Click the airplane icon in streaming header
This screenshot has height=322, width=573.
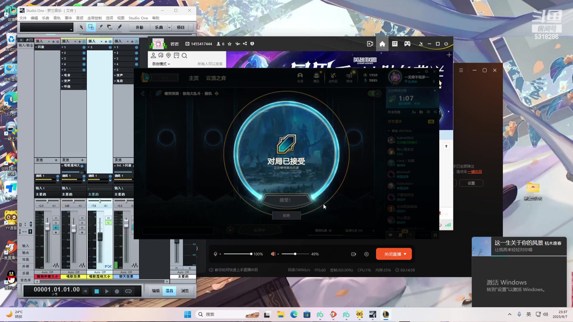coord(238,44)
